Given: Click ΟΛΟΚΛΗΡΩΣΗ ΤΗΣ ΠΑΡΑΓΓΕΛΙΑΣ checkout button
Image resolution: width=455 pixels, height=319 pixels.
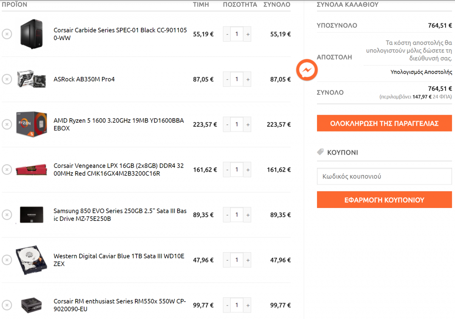Looking at the screenshot, I should click(x=384, y=124).
